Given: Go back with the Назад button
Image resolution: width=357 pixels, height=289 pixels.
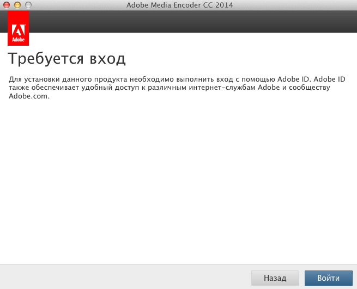Looking at the screenshot, I should 275,278.
